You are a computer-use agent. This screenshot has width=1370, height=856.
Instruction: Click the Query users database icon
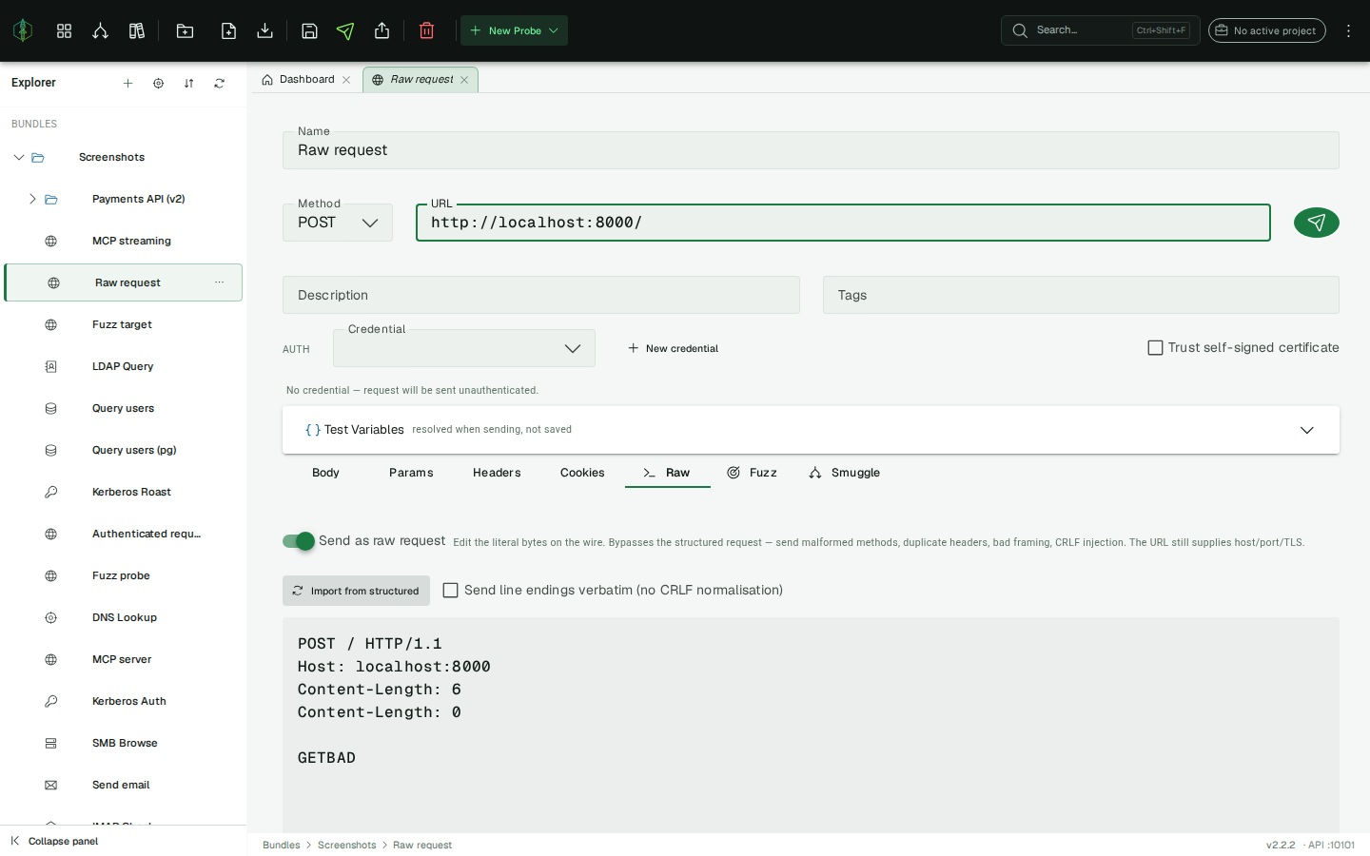point(51,408)
